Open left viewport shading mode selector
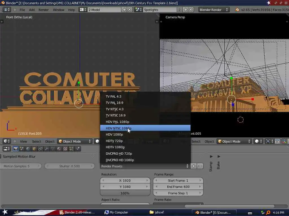Image resolution: width=289 pixels, height=216 pixels. [97, 141]
